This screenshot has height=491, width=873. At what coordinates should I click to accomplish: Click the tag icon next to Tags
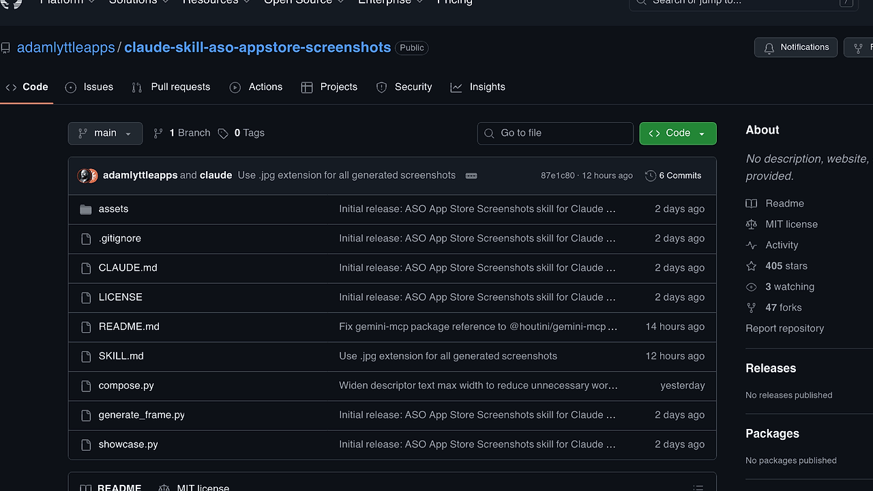coord(223,134)
